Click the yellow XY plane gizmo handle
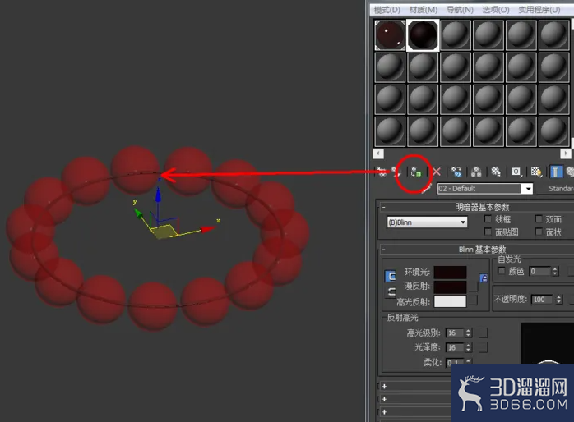This screenshot has width=574, height=422. click(x=164, y=232)
